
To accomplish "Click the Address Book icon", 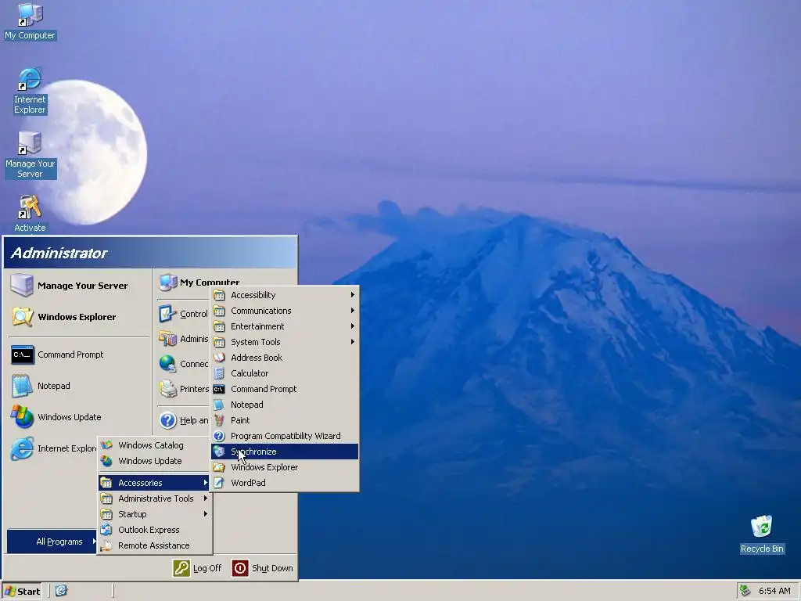I will coord(219,358).
